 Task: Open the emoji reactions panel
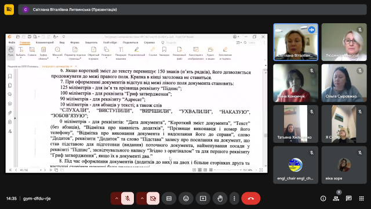click(x=186, y=199)
